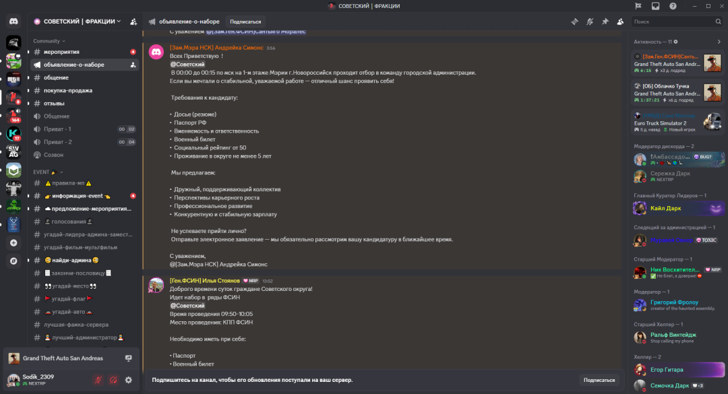Click the Discord home button
The height and width of the screenshot is (394, 728).
pyautogui.click(x=12, y=21)
